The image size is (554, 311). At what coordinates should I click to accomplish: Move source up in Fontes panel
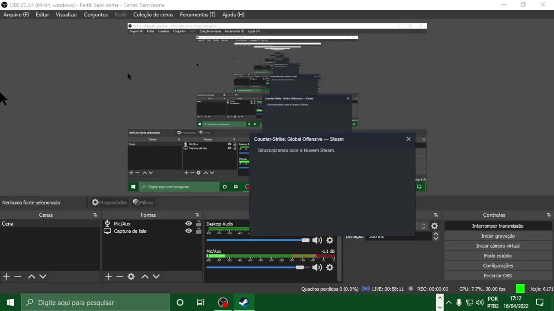click(145, 276)
